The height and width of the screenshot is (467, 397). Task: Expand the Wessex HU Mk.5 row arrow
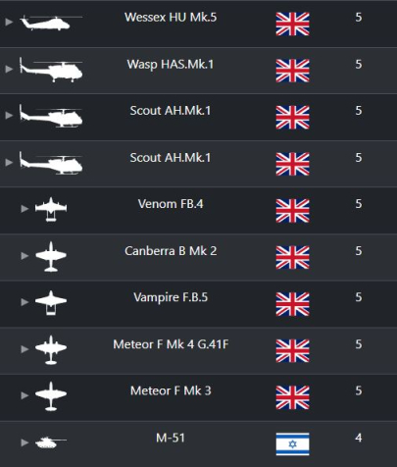coord(9,22)
